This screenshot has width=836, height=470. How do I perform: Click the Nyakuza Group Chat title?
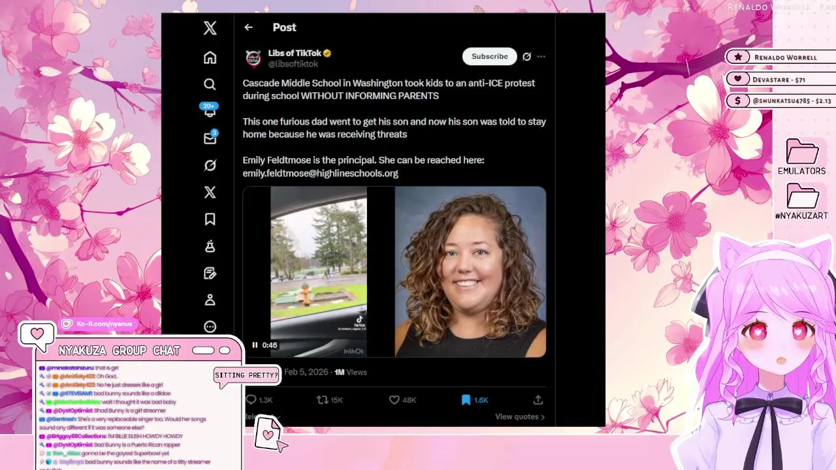(120, 351)
